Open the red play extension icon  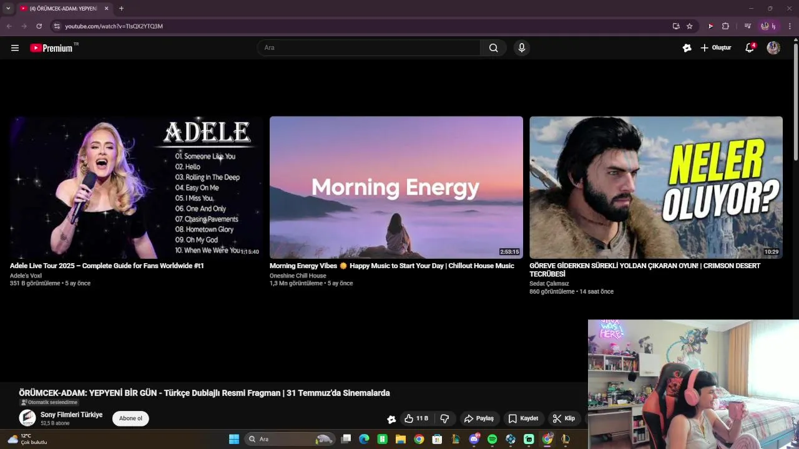pyautogui.click(x=710, y=26)
